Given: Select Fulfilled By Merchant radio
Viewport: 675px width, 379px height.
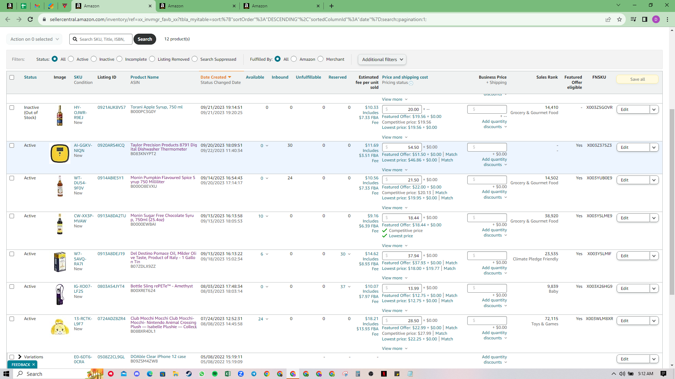Looking at the screenshot, I should tap(321, 59).
